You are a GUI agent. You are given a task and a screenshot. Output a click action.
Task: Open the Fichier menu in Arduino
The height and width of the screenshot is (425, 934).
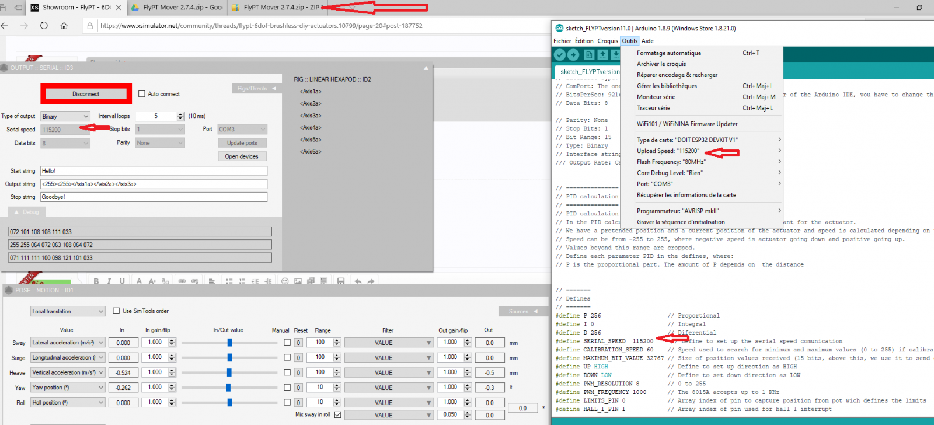[562, 41]
